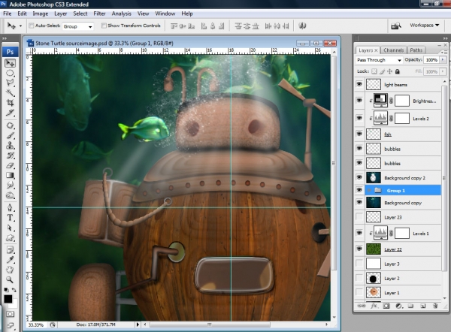The image size is (451, 332).
Task: Click the Layers panel Opacity value field
Action: click(431, 60)
